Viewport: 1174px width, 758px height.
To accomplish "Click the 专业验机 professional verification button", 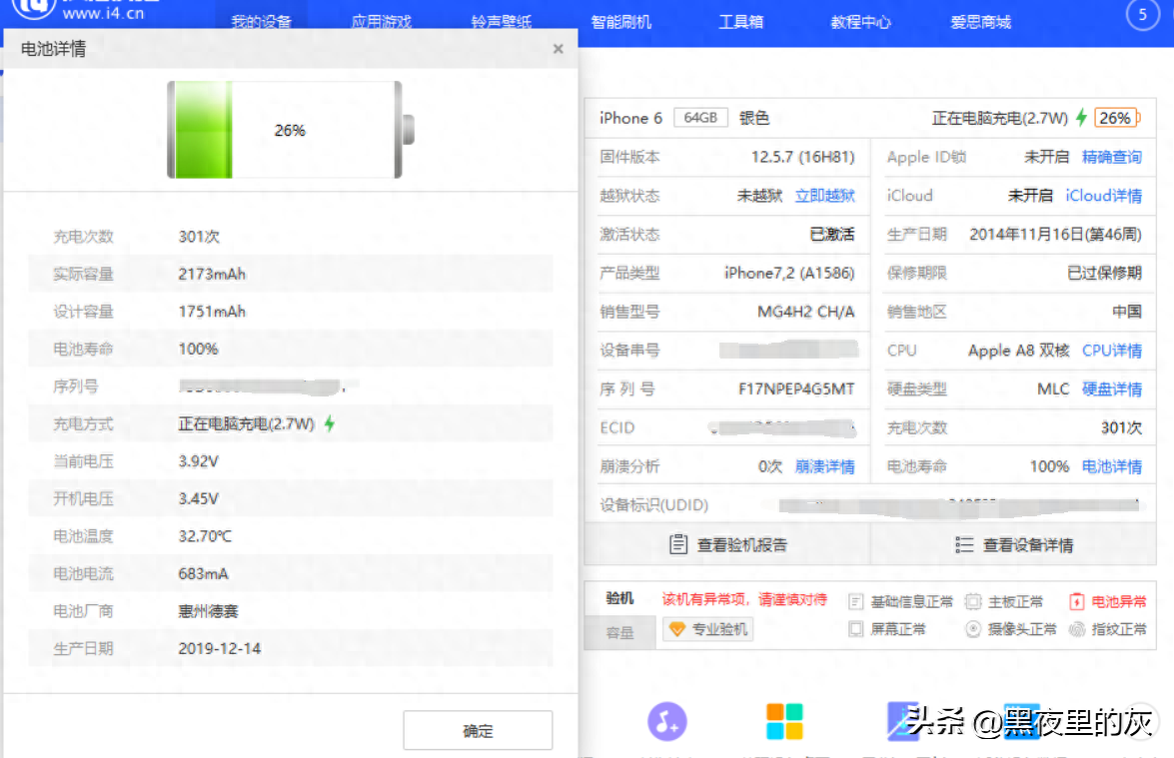I will [x=707, y=629].
